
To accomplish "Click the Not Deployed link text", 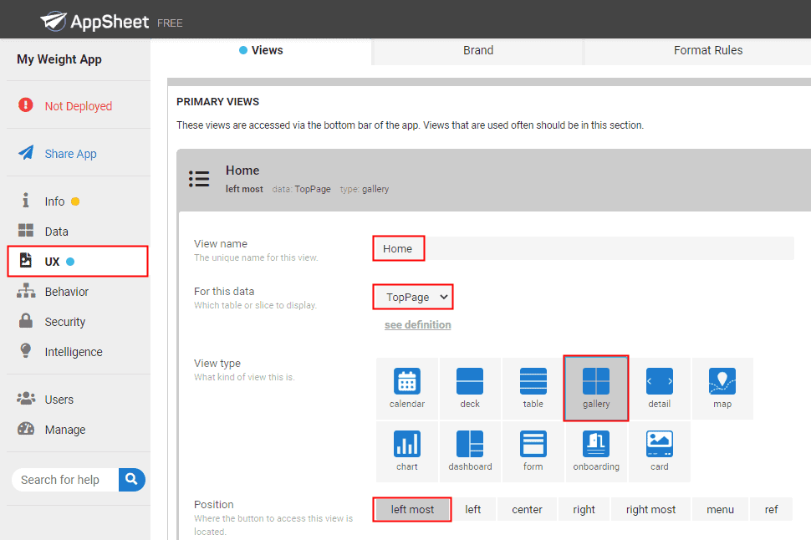I will coord(78,106).
